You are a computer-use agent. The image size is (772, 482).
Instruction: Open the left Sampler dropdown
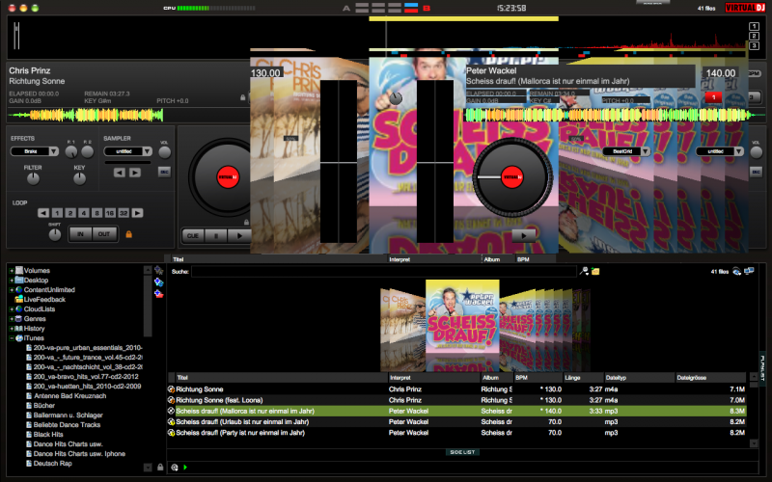click(x=127, y=151)
